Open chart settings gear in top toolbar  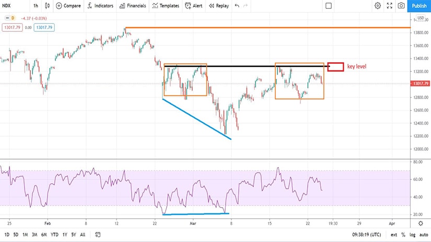pyautogui.click(x=378, y=6)
